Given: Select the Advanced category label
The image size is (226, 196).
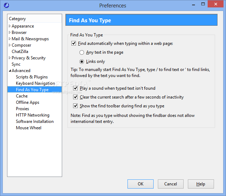Looking at the screenshot, I should [x=21, y=71].
